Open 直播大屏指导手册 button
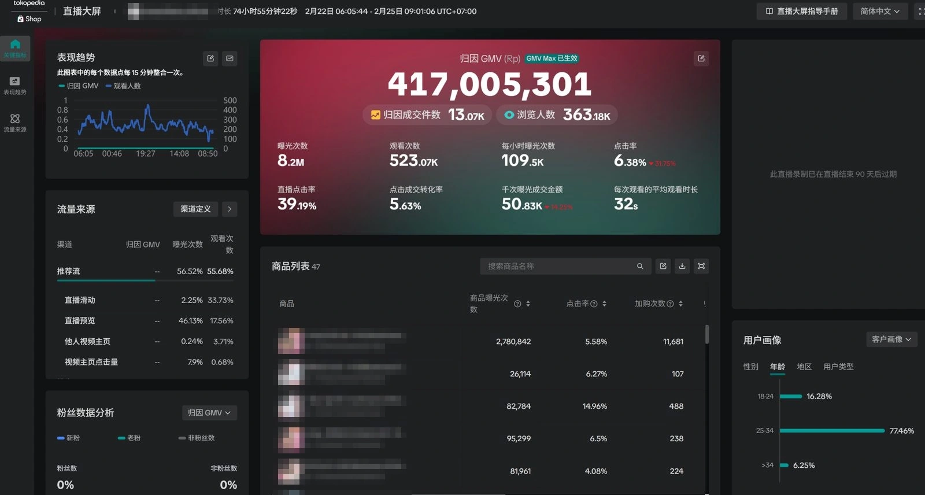The height and width of the screenshot is (495, 925). click(802, 12)
